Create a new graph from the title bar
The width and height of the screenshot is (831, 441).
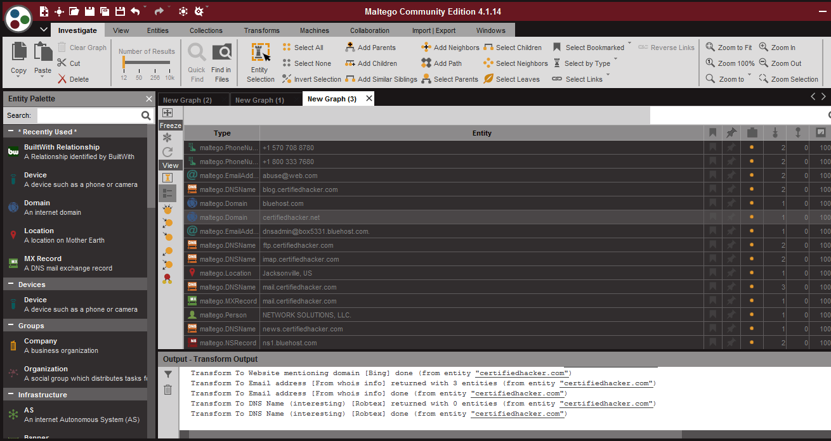pyautogui.click(x=44, y=11)
